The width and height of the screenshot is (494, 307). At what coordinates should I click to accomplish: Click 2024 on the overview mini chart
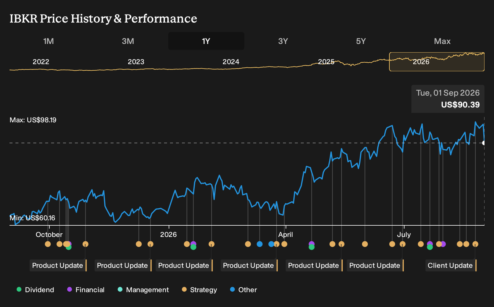click(231, 62)
